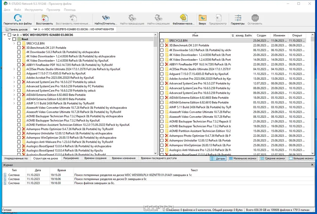Switch view to Маленькие иконки
This screenshot has width=317, height=214.
pos(243,159)
